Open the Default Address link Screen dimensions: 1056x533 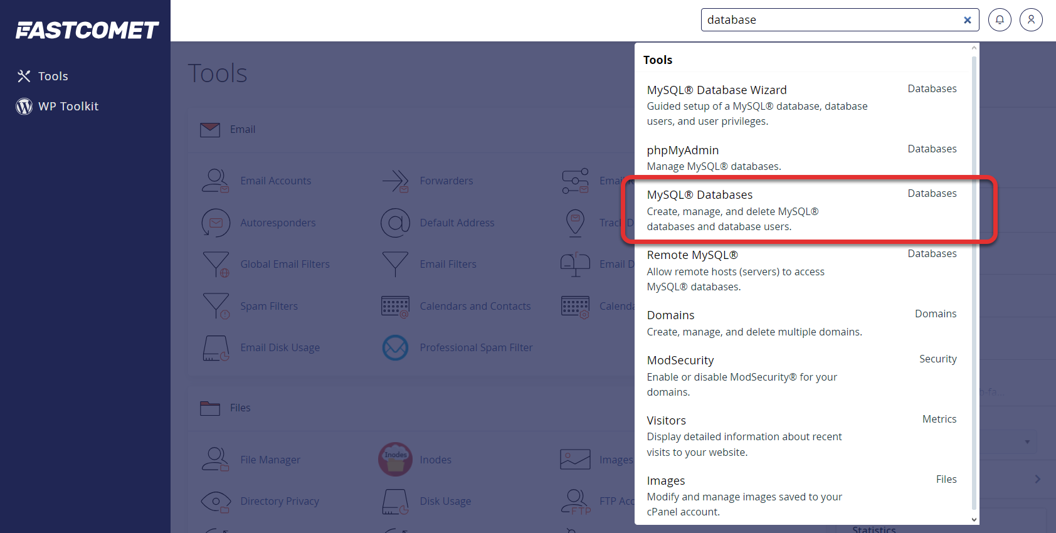pos(457,223)
